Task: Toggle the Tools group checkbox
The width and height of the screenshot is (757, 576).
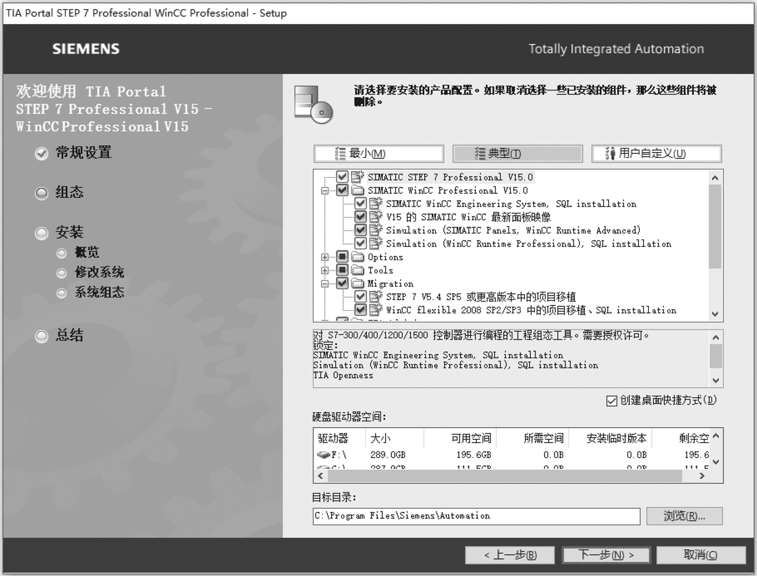Action: coord(342,270)
